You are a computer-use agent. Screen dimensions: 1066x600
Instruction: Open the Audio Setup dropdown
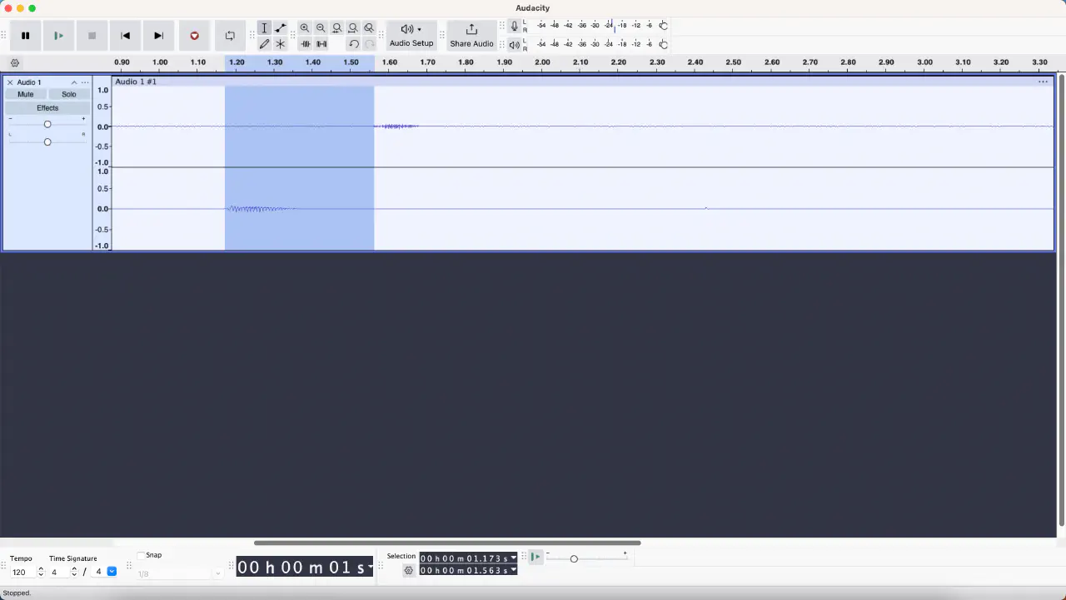(411, 35)
